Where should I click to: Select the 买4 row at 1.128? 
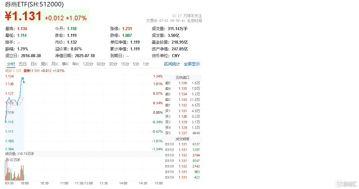[183, 128]
